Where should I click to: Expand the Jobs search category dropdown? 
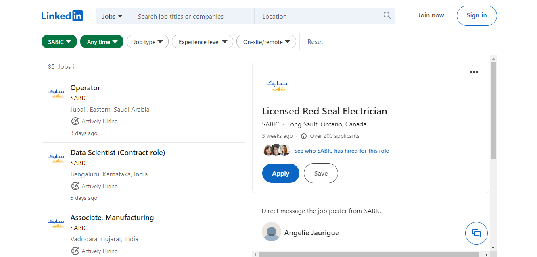[113, 16]
